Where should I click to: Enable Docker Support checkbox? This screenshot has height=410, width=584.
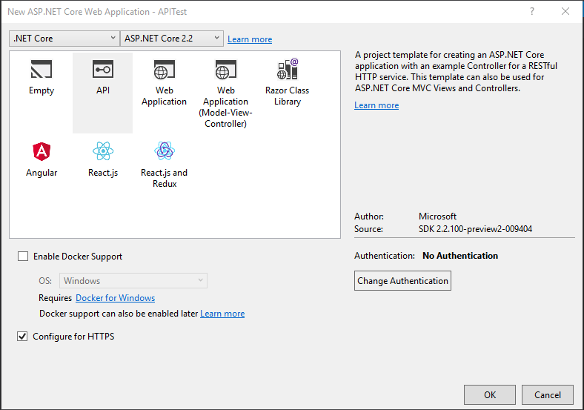pyautogui.click(x=23, y=257)
